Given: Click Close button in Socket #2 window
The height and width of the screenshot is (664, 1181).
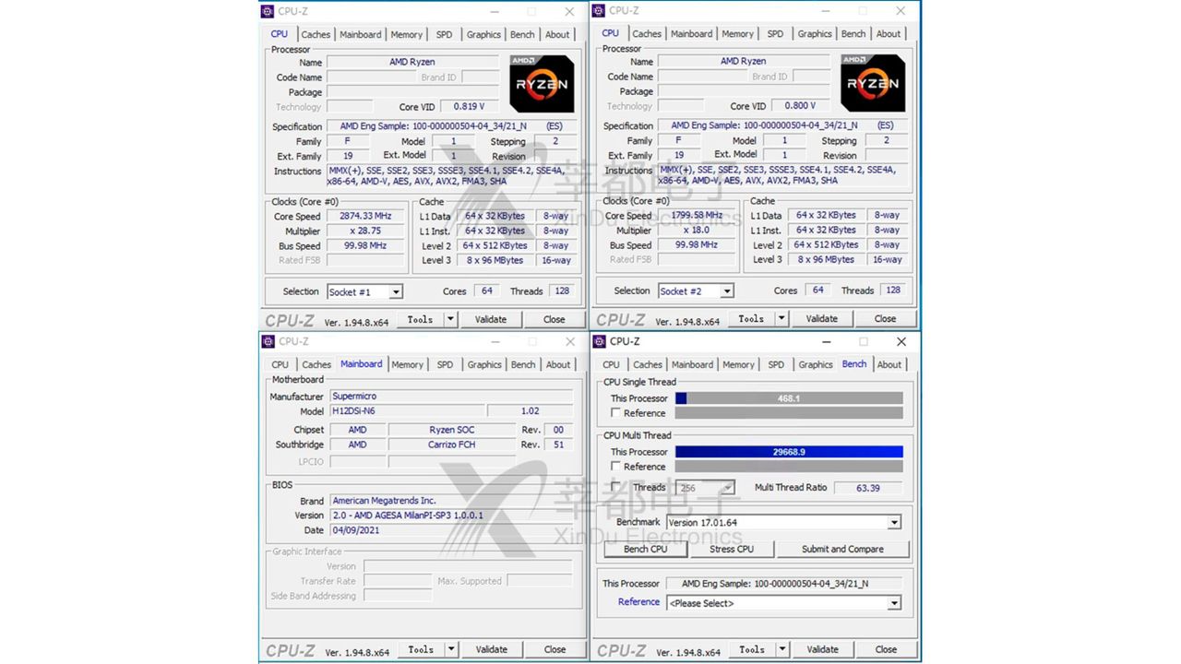Looking at the screenshot, I should coord(886,318).
